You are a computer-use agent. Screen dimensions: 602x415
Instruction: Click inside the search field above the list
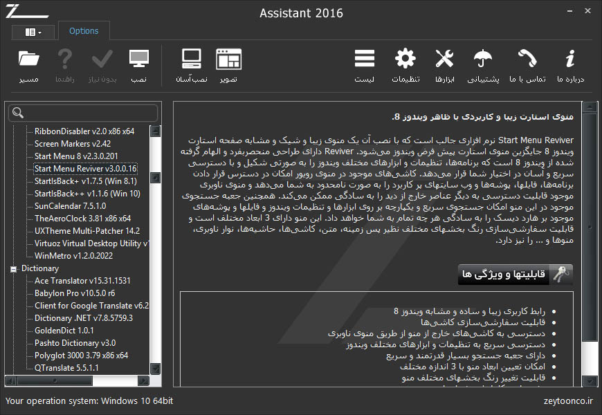tap(83, 112)
